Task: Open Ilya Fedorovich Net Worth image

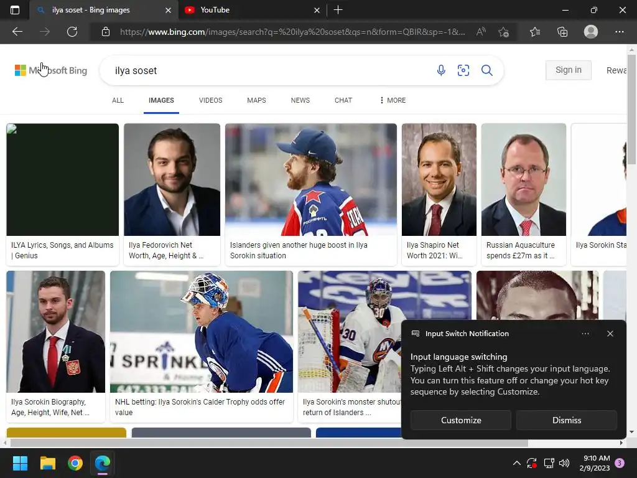Action: (x=172, y=194)
